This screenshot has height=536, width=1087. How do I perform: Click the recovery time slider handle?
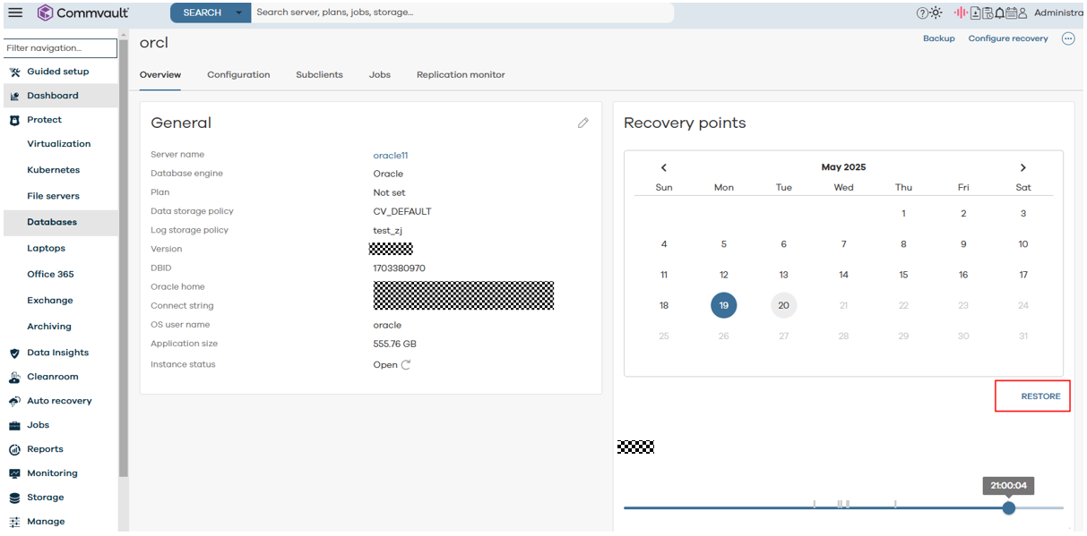[1009, 507]
